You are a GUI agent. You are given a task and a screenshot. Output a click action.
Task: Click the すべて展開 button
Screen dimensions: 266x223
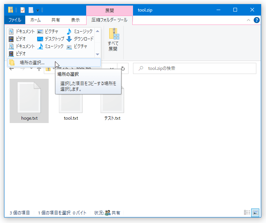(113, 40)
